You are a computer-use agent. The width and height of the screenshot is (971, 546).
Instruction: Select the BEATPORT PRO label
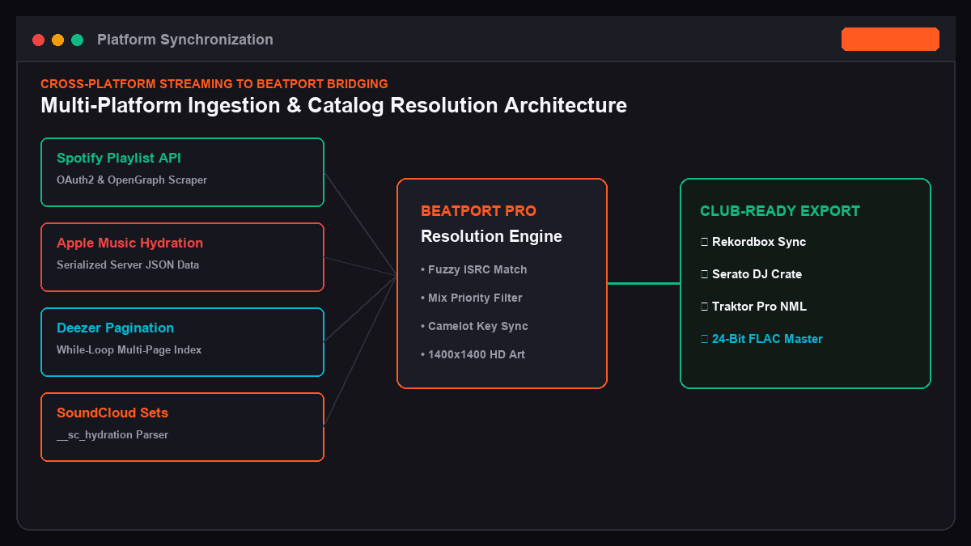tap(478, 211)
